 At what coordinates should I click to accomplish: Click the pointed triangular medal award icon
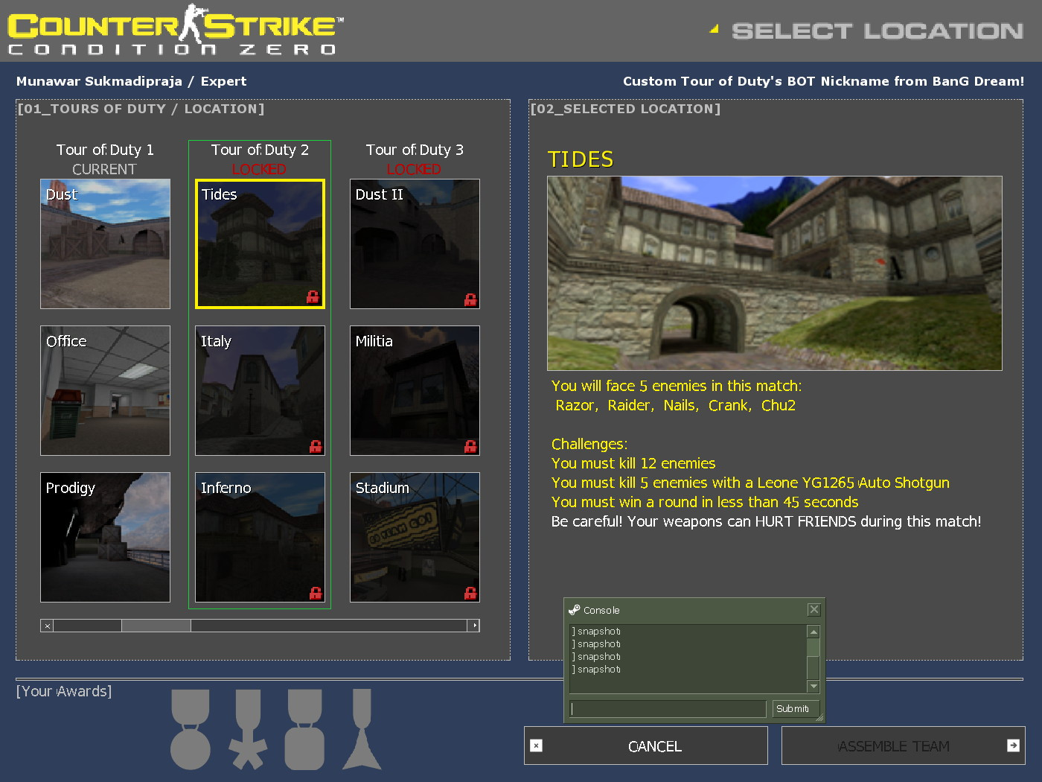coord(362,729)
